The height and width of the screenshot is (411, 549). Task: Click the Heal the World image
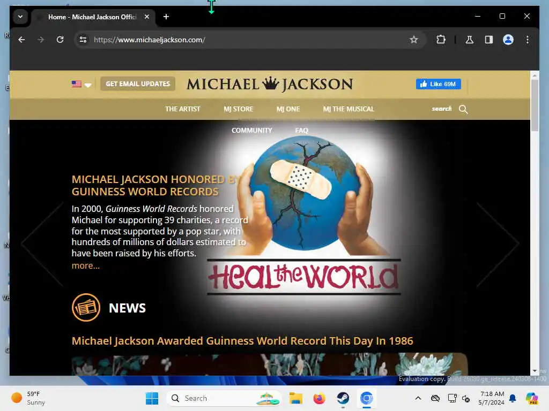pos(304,215)
